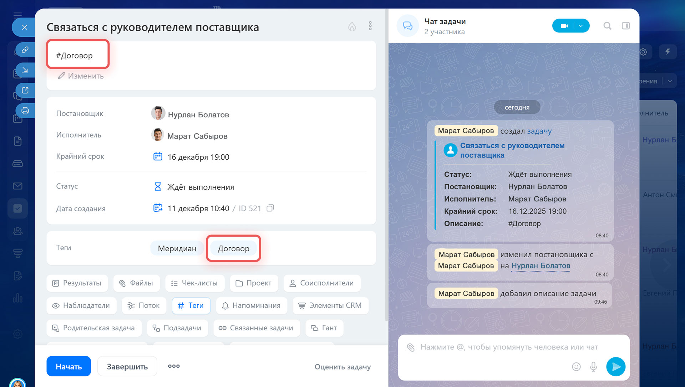The image size is (685, 387).
Task: Click the microphone voice message icon
Action: [593, 366]
